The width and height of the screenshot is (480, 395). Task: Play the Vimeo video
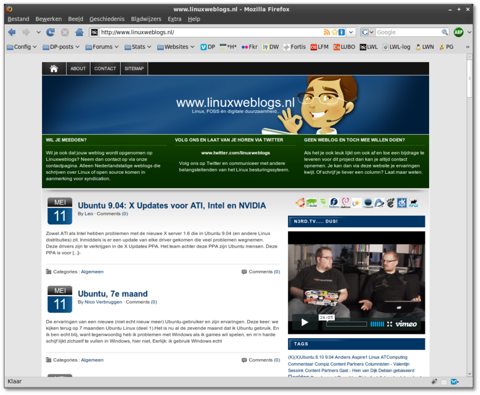[x=305, y=322]
